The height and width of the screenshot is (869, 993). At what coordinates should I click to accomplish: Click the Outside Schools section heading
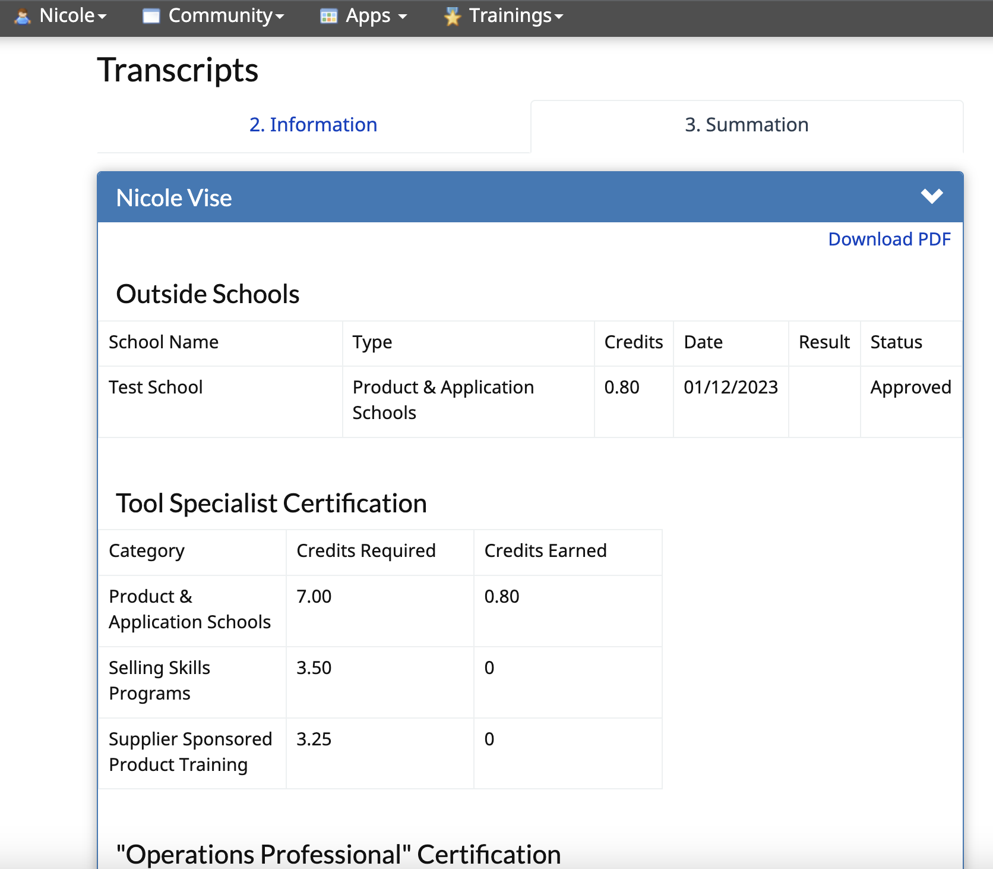pos(208,294)
